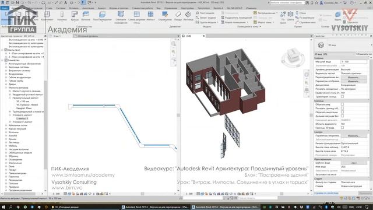This screenshot has width=373, height=210.
Task: Save project via Quick Access toolbar
Action: [17, 2]
